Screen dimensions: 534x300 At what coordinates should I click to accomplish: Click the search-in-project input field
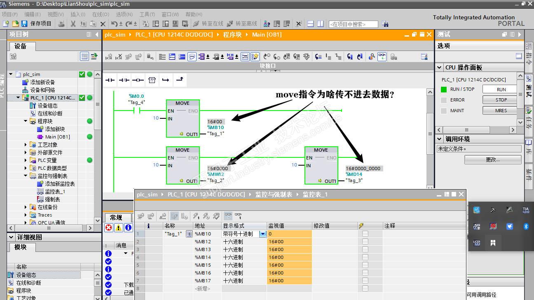[353, 24]
